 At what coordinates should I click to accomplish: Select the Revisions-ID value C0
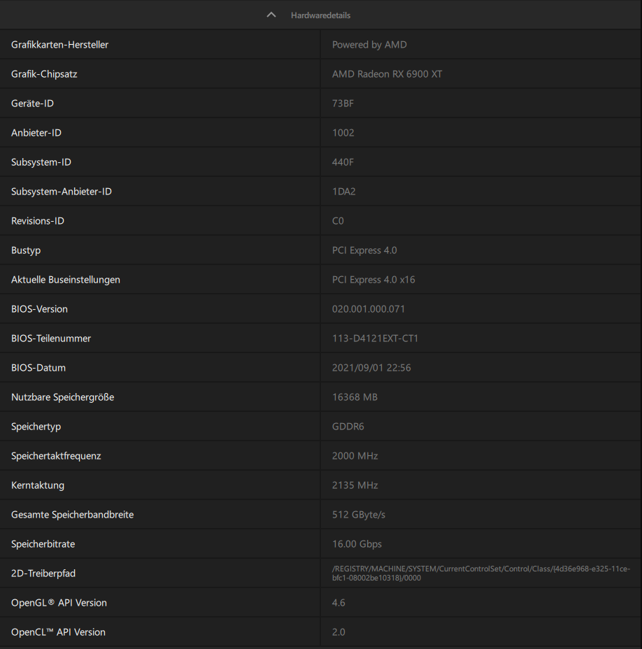pyautogui.click(x=338, y=221)
